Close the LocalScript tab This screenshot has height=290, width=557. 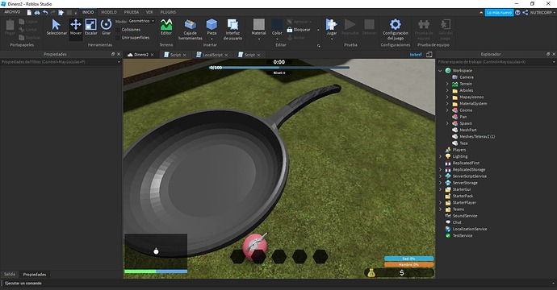[x=226, y=55]
